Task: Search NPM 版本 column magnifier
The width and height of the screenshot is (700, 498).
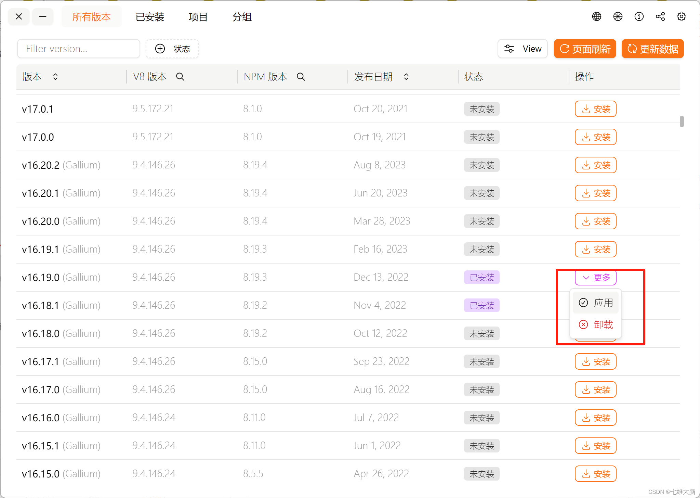Action: 301,77
